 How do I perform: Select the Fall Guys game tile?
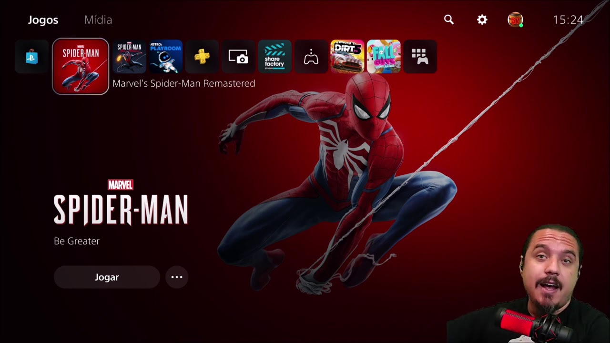384,57
